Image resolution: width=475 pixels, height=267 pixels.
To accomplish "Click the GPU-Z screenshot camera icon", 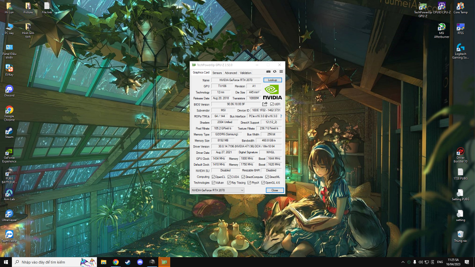I will [x=269, y=72].
